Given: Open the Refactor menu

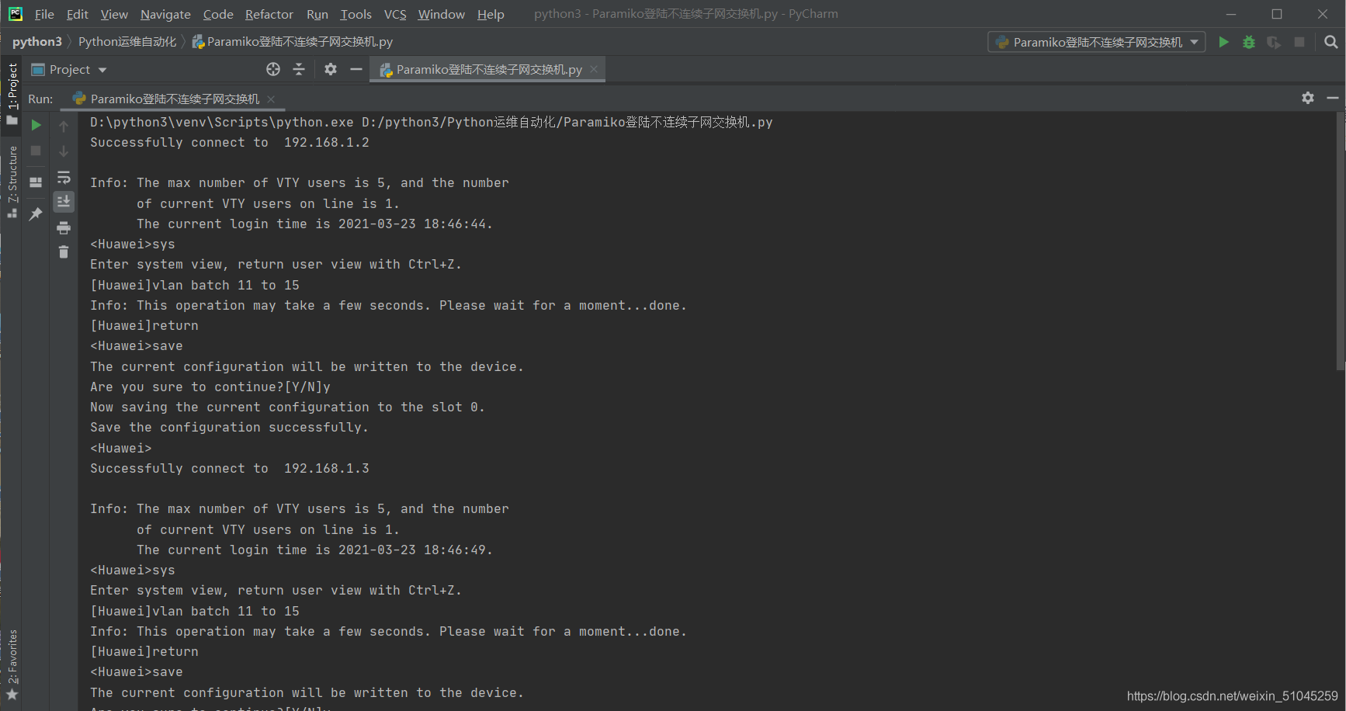Looking at the screenshot, I should tap(269, 13).
